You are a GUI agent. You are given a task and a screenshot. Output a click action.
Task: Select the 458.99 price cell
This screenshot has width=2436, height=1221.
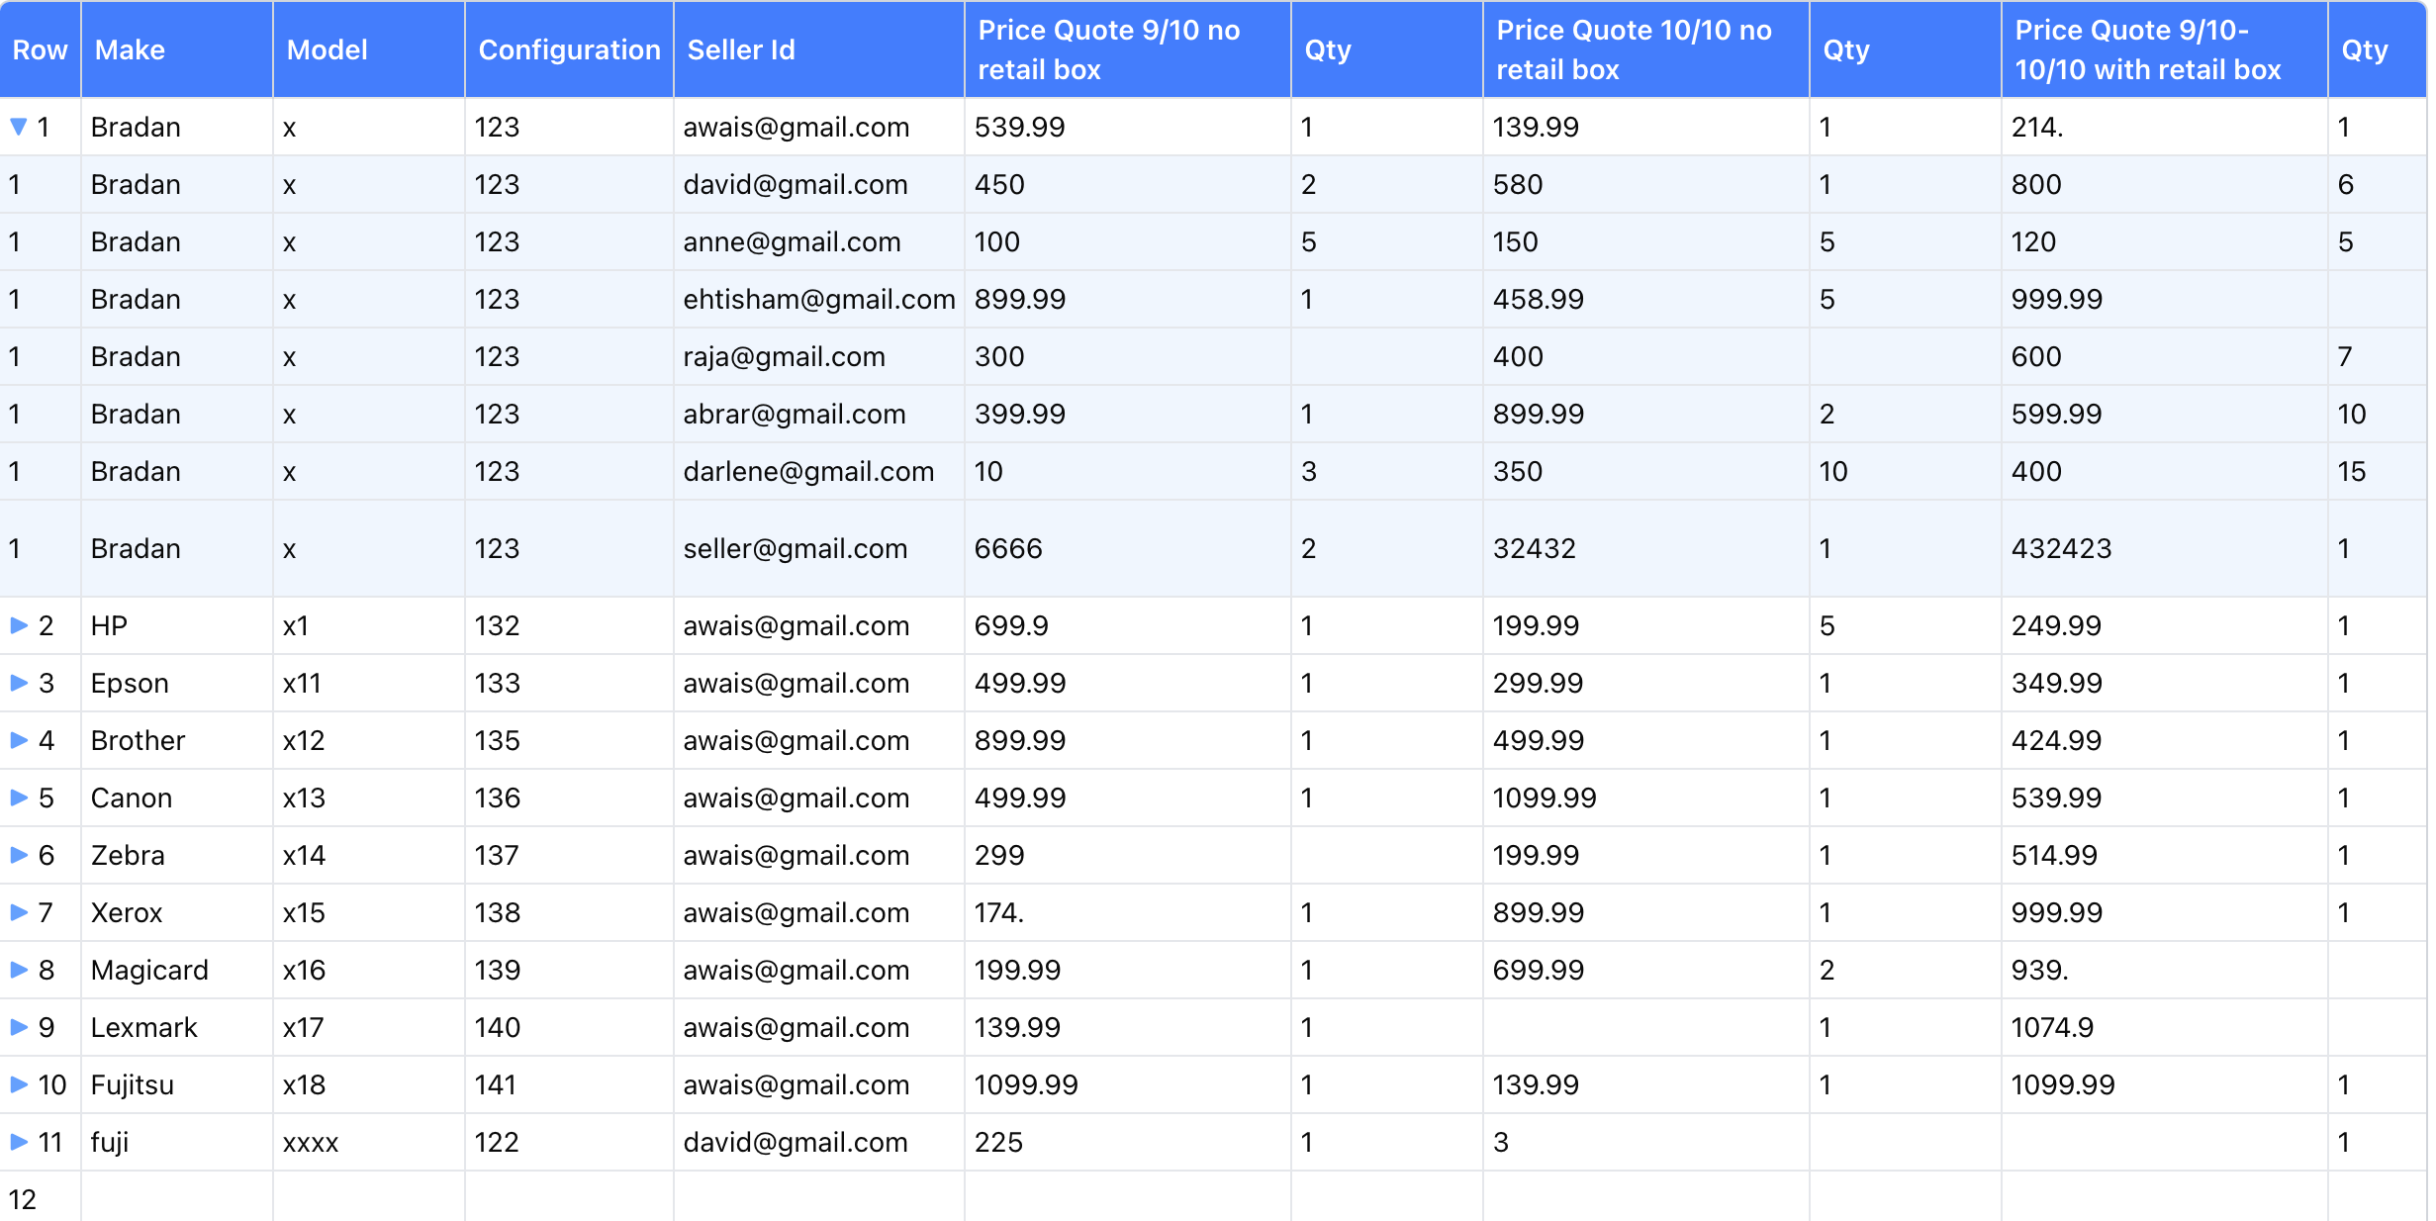[1646, 299]
